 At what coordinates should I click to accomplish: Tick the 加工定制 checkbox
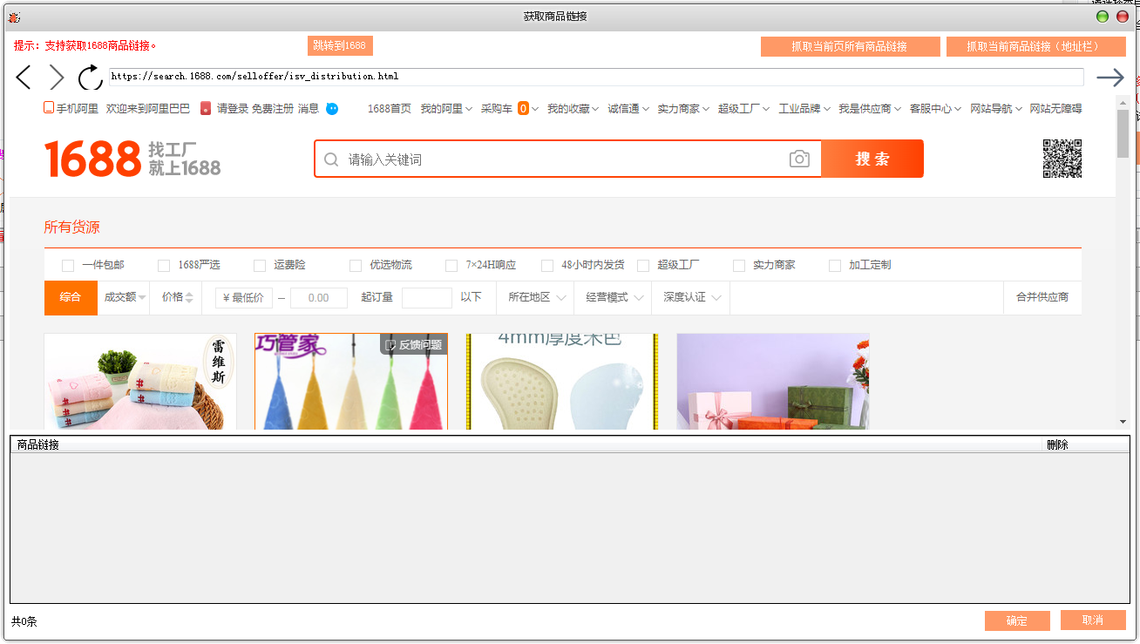[x=835, y=265]
